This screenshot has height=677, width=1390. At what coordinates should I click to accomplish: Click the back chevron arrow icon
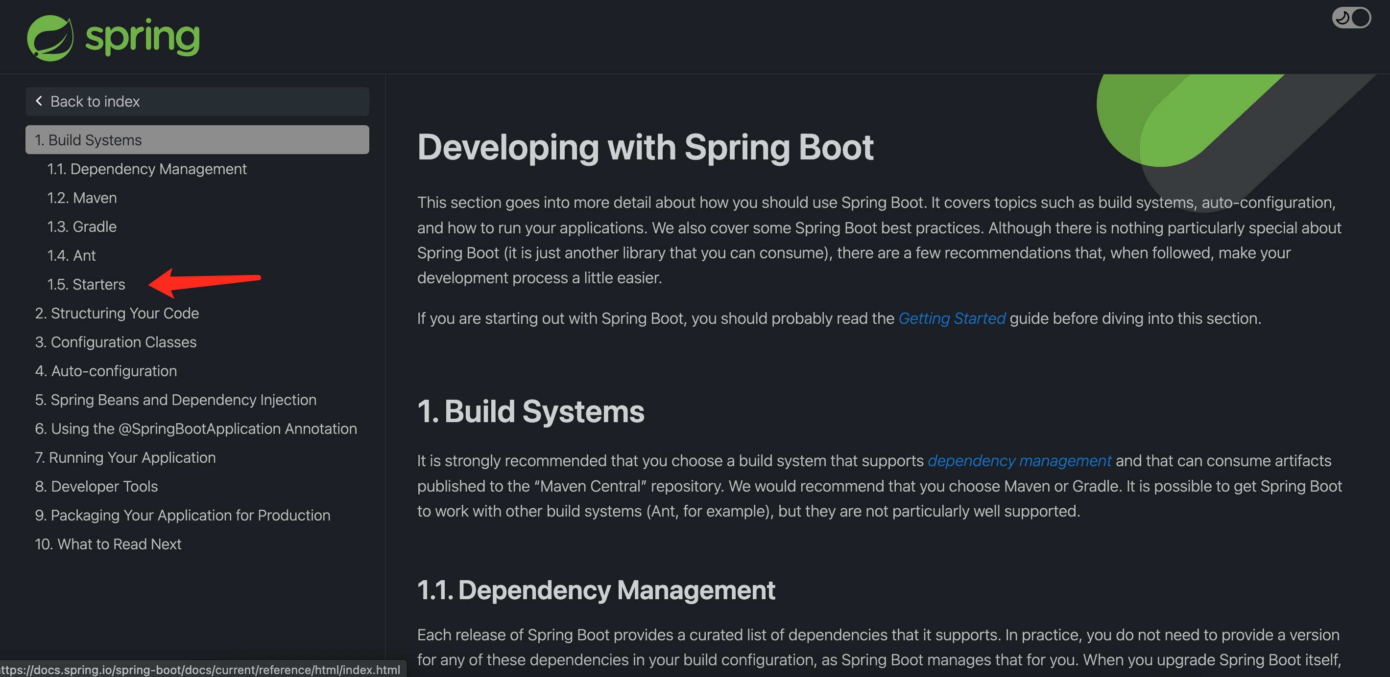click(39, 101)
